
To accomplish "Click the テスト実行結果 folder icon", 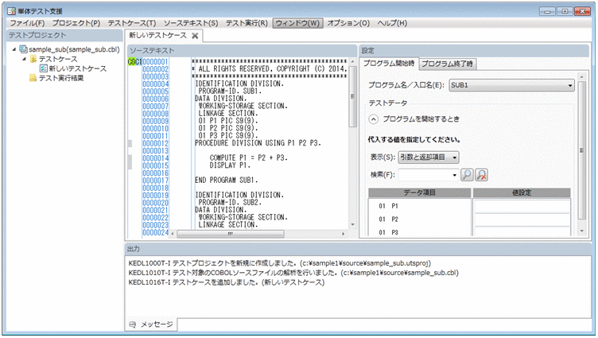I will tap(33, 78).
